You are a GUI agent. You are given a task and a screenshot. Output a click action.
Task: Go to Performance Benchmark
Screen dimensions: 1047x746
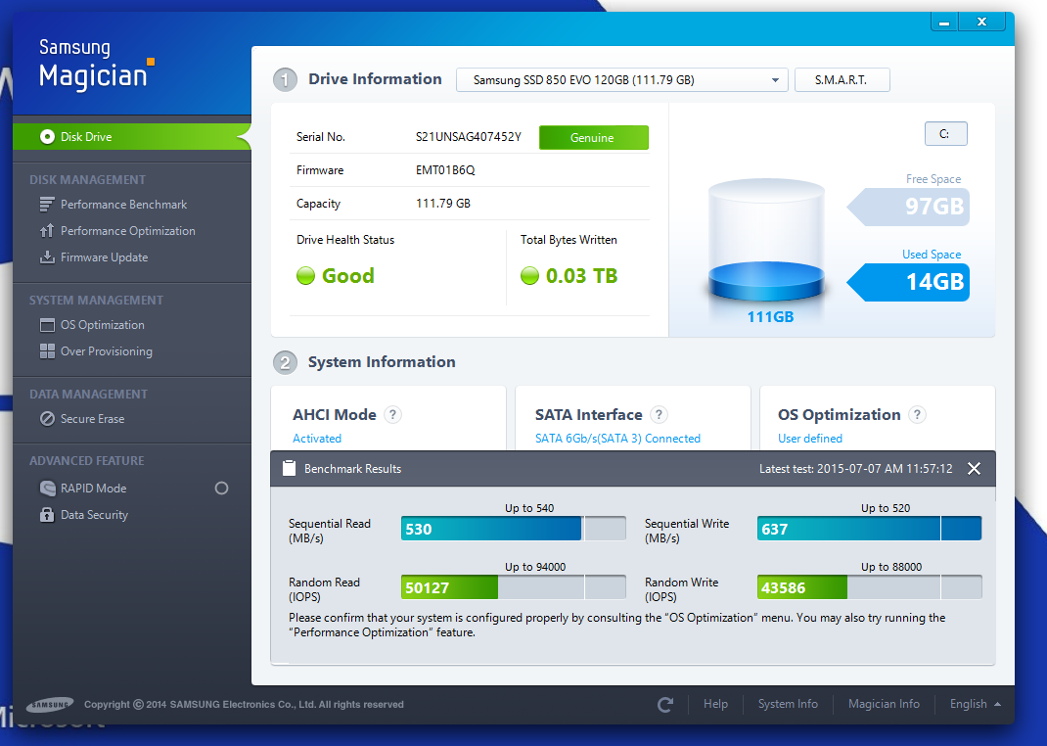(123, 205)
